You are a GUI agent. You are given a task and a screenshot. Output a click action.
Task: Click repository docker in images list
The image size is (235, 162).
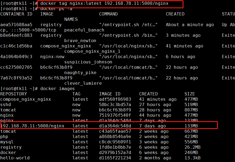pyautogui.click(x=8, y=153)
